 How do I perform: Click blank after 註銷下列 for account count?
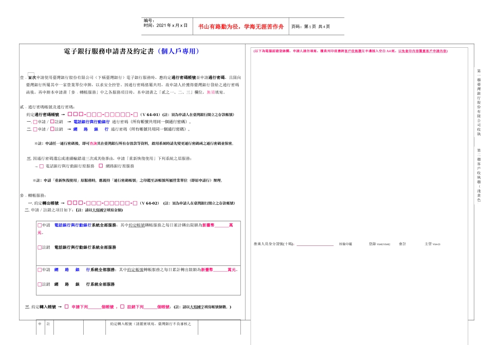click(x=150, y=307)
